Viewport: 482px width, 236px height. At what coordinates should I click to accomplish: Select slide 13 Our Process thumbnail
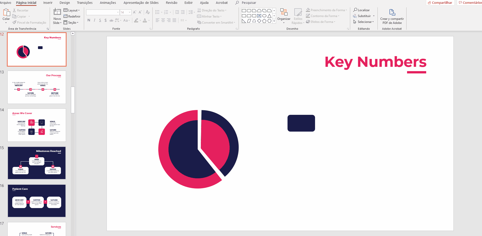37,87
